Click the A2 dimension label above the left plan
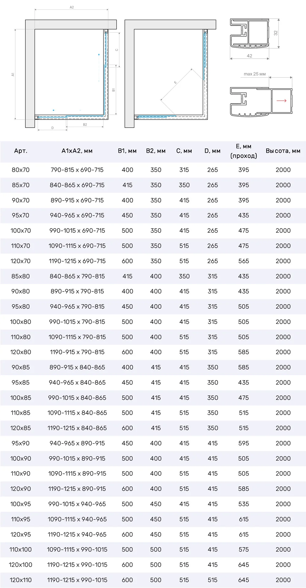This screenshot has height=588, width=306. pyautogui.click(x=72, y=7)
